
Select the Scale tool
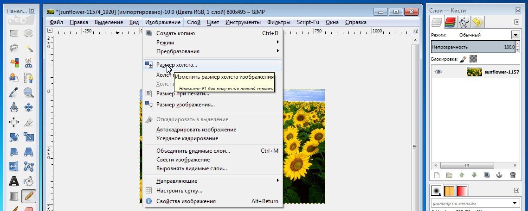(29, 137)
